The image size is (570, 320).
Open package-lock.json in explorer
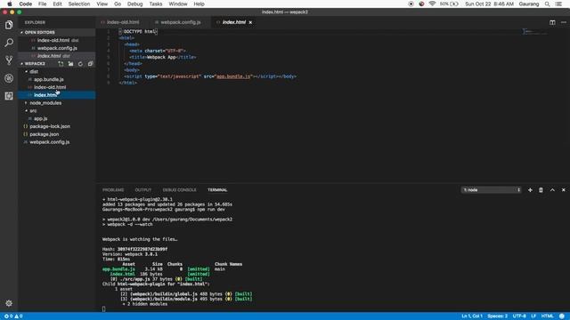(50, 126)
